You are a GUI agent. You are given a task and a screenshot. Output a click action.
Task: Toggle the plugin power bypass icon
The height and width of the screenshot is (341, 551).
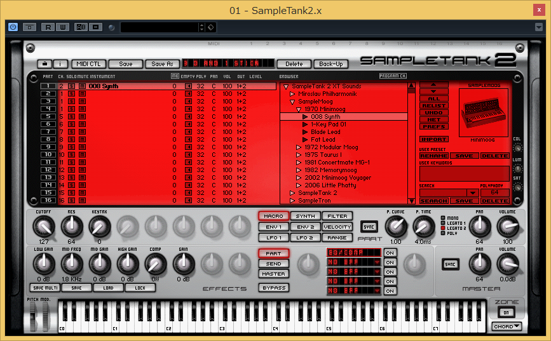tap(13, 27)
